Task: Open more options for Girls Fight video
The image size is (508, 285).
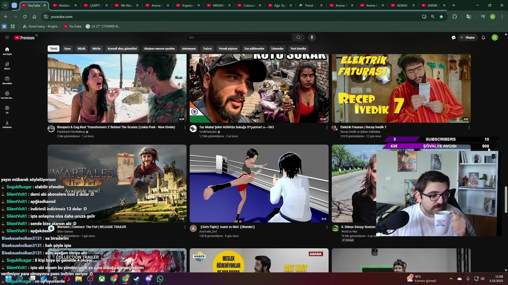Action: point(327,227)
